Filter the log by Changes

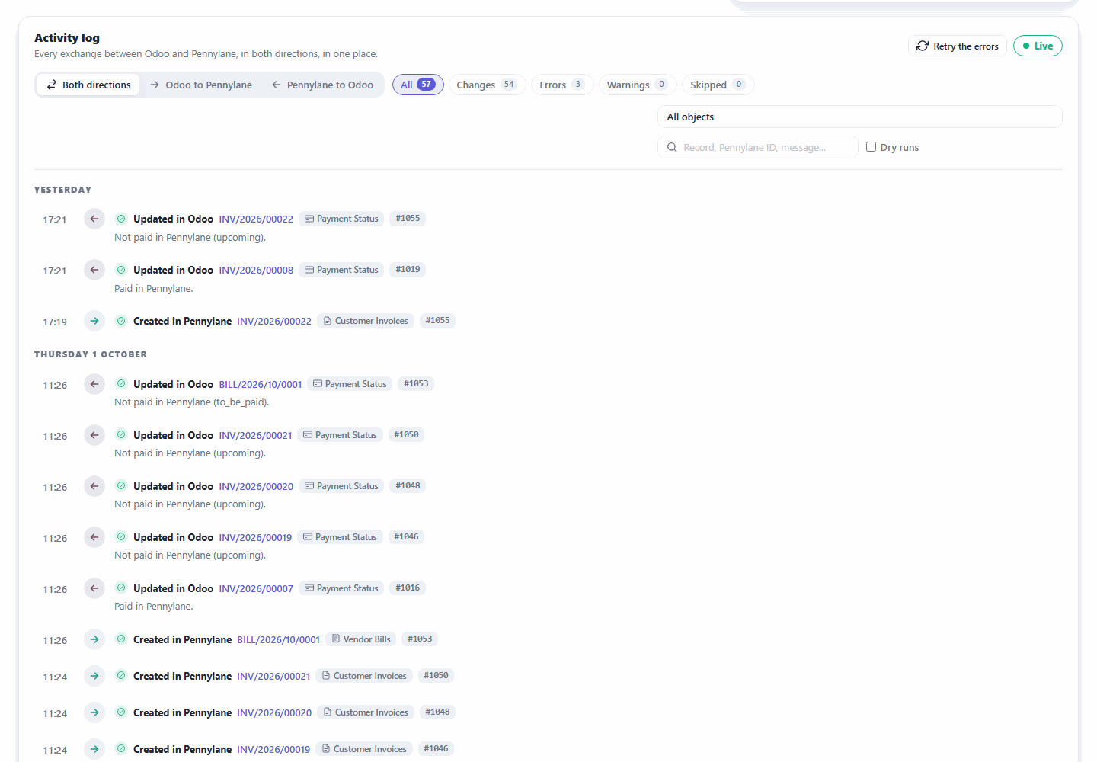(487, 85)
